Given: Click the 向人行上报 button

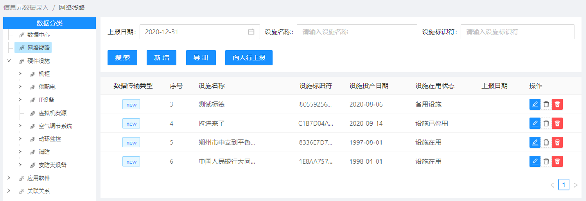Looking at the screenshot, I should [x=249, y=58].
